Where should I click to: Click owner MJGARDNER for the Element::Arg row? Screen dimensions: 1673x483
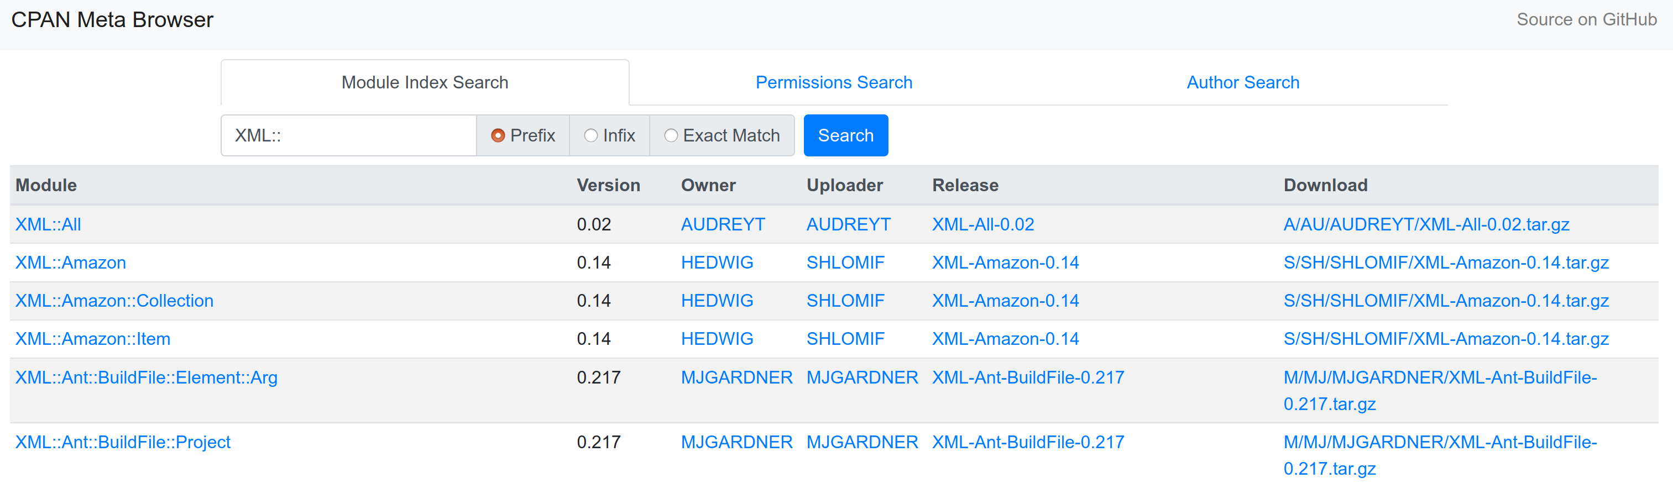point(736,377)
